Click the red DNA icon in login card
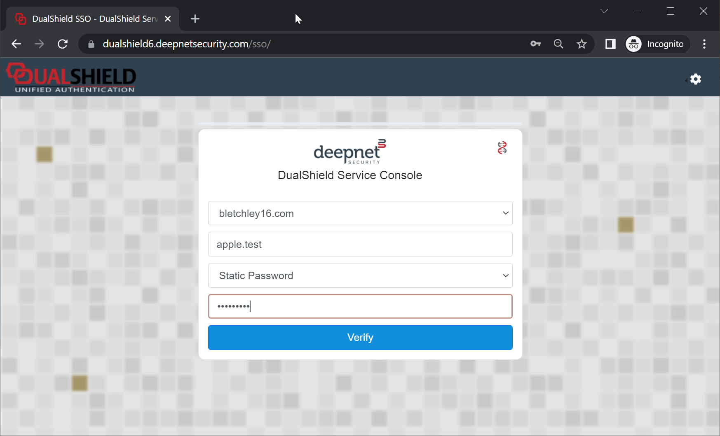The width and height of the screenshot is (720, 436). pyautogui.click(x=502, y=147)
